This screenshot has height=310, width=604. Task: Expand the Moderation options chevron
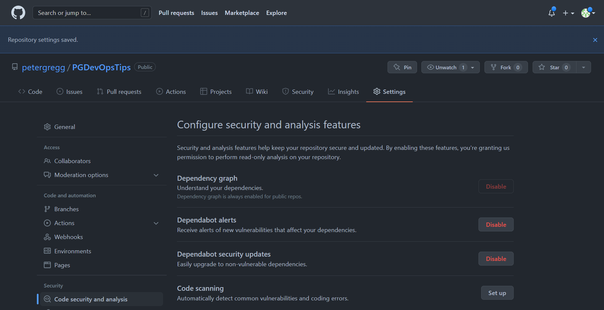156,175
